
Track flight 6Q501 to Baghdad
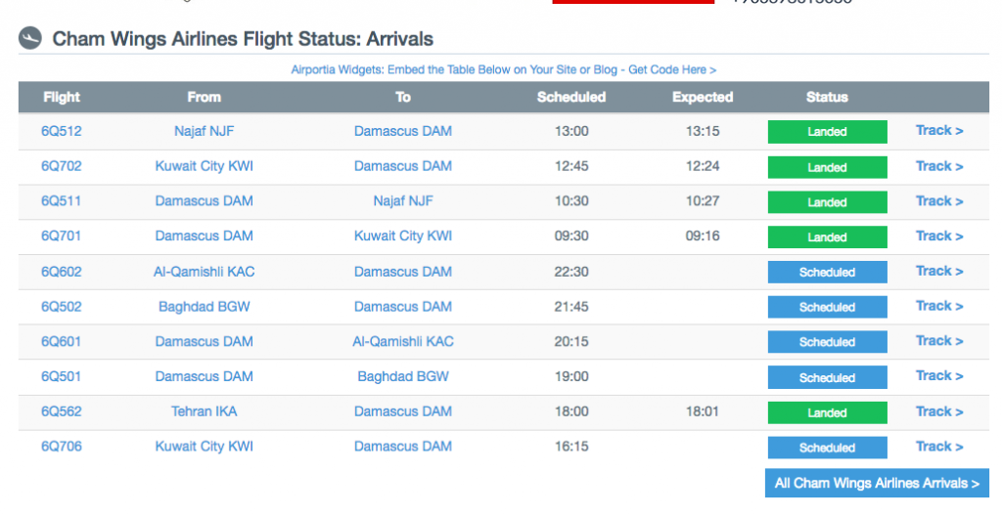pyautogui.click(x=939, y=376)
